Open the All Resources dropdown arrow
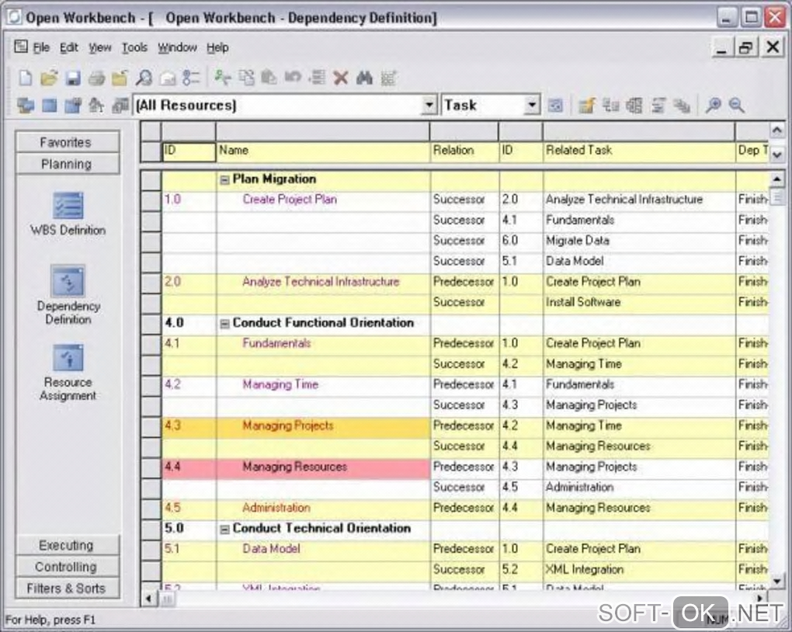The width and height of the screenshot is (792, 632). [429, 105]
